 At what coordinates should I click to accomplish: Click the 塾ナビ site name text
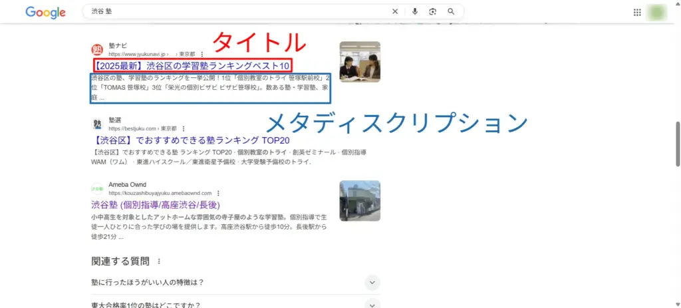click(118, 45)
